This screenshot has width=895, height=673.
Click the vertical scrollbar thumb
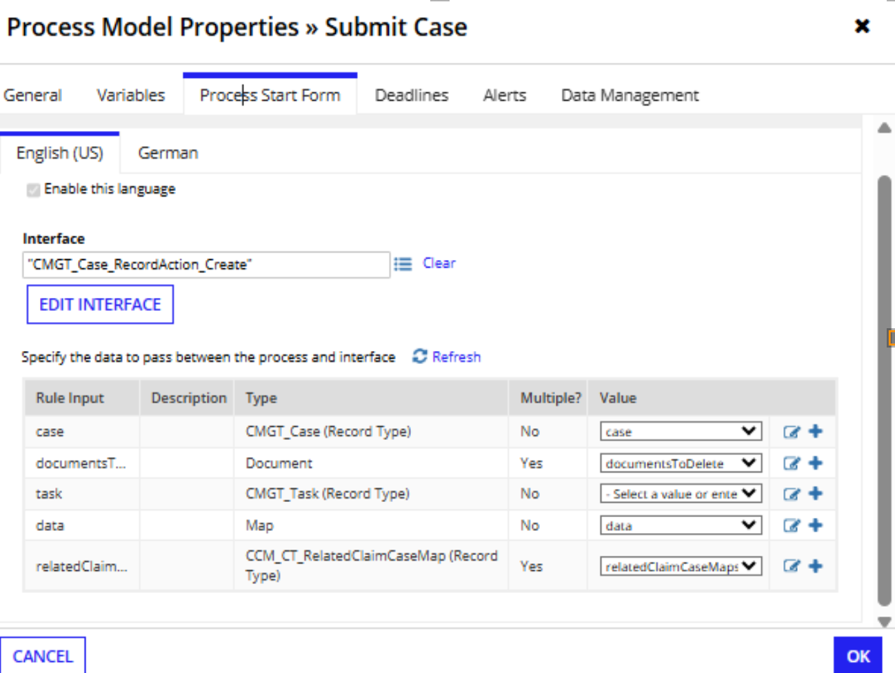pyautogui.click(x=885, y=391)
